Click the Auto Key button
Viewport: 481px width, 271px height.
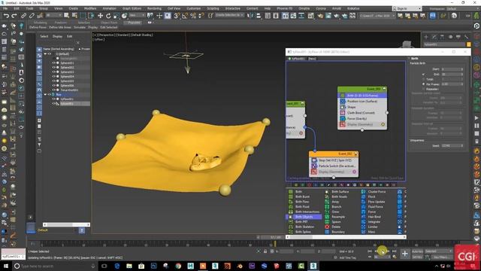(x=417, y=251)
